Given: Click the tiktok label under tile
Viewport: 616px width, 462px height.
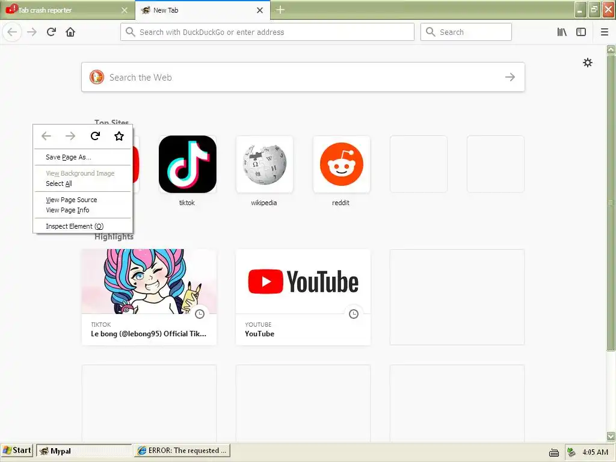Looking at the screenshot, I should click(187, 203).
